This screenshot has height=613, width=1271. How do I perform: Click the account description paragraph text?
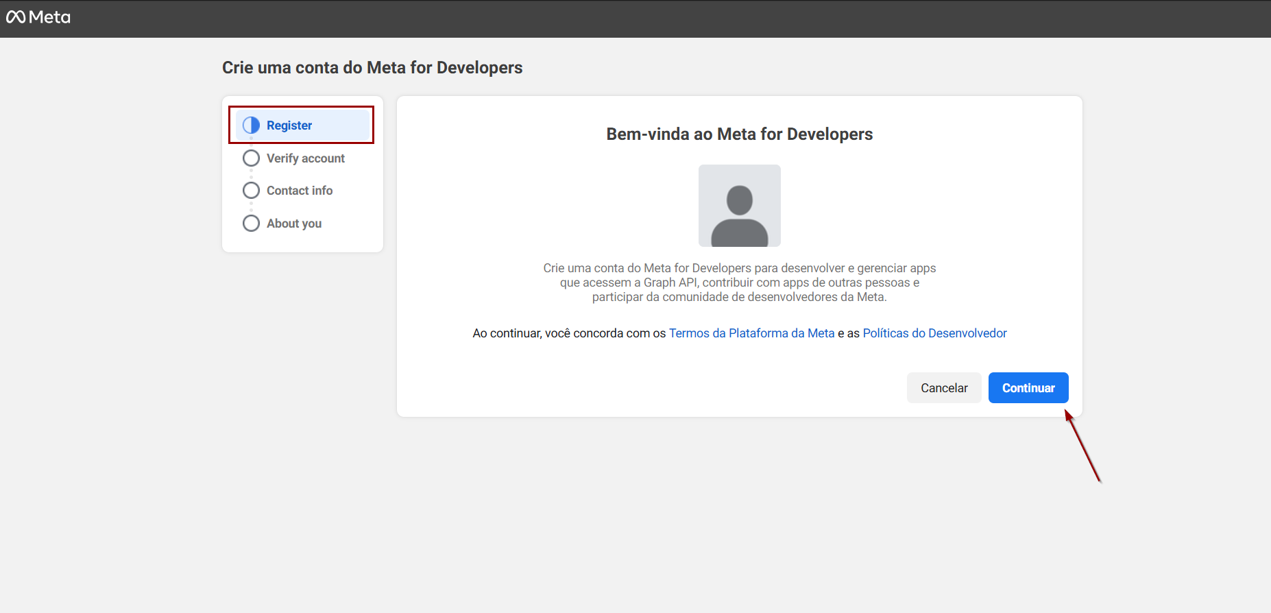click(x=739, y=283)
